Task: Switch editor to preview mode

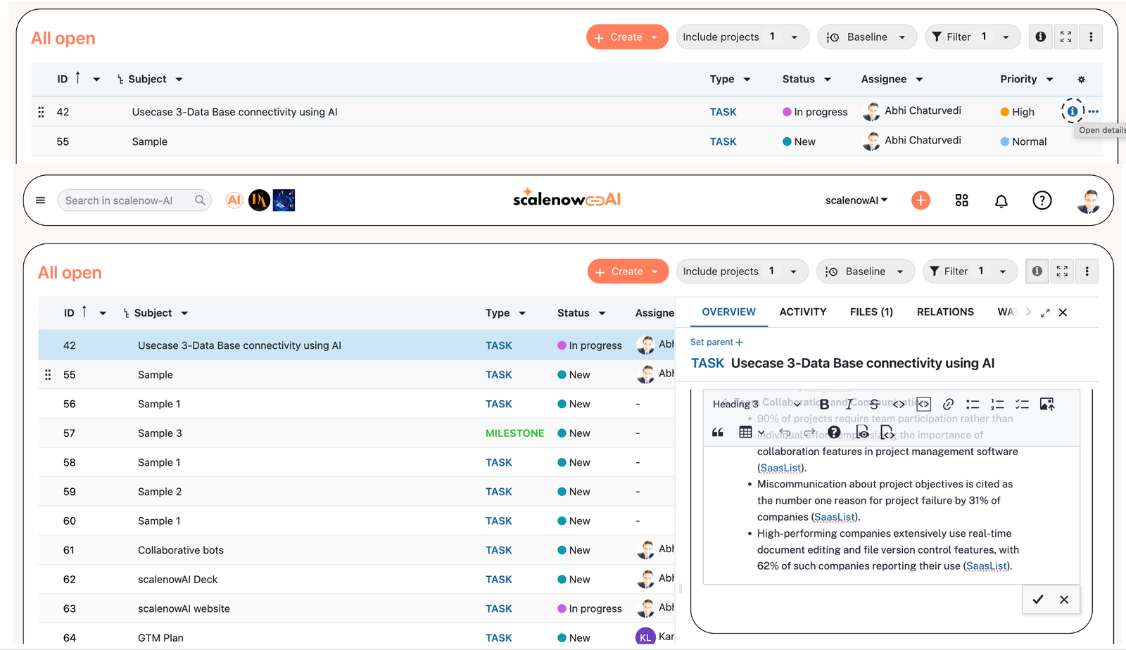Action: tap(862, 432)
